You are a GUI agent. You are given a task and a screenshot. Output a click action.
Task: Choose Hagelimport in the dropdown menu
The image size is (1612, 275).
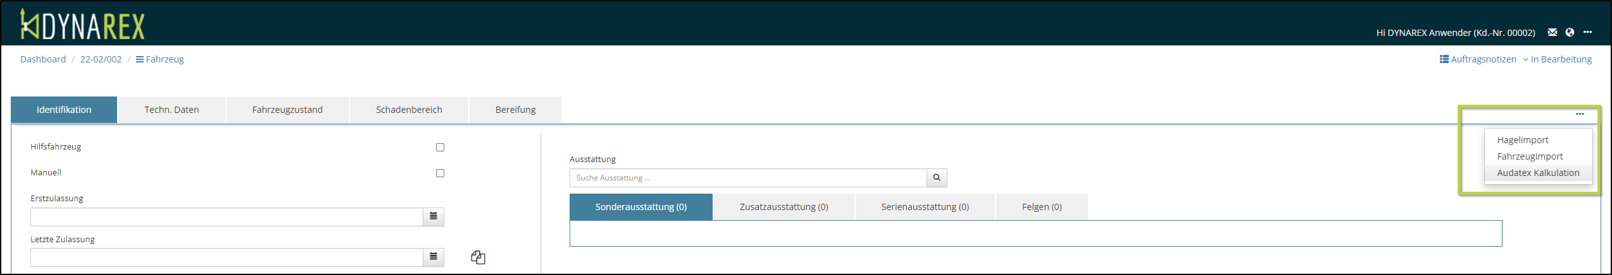point(1522,140)
